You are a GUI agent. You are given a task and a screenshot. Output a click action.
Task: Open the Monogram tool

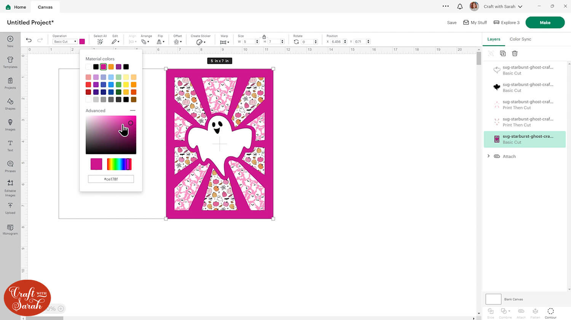tap(10, 229)
